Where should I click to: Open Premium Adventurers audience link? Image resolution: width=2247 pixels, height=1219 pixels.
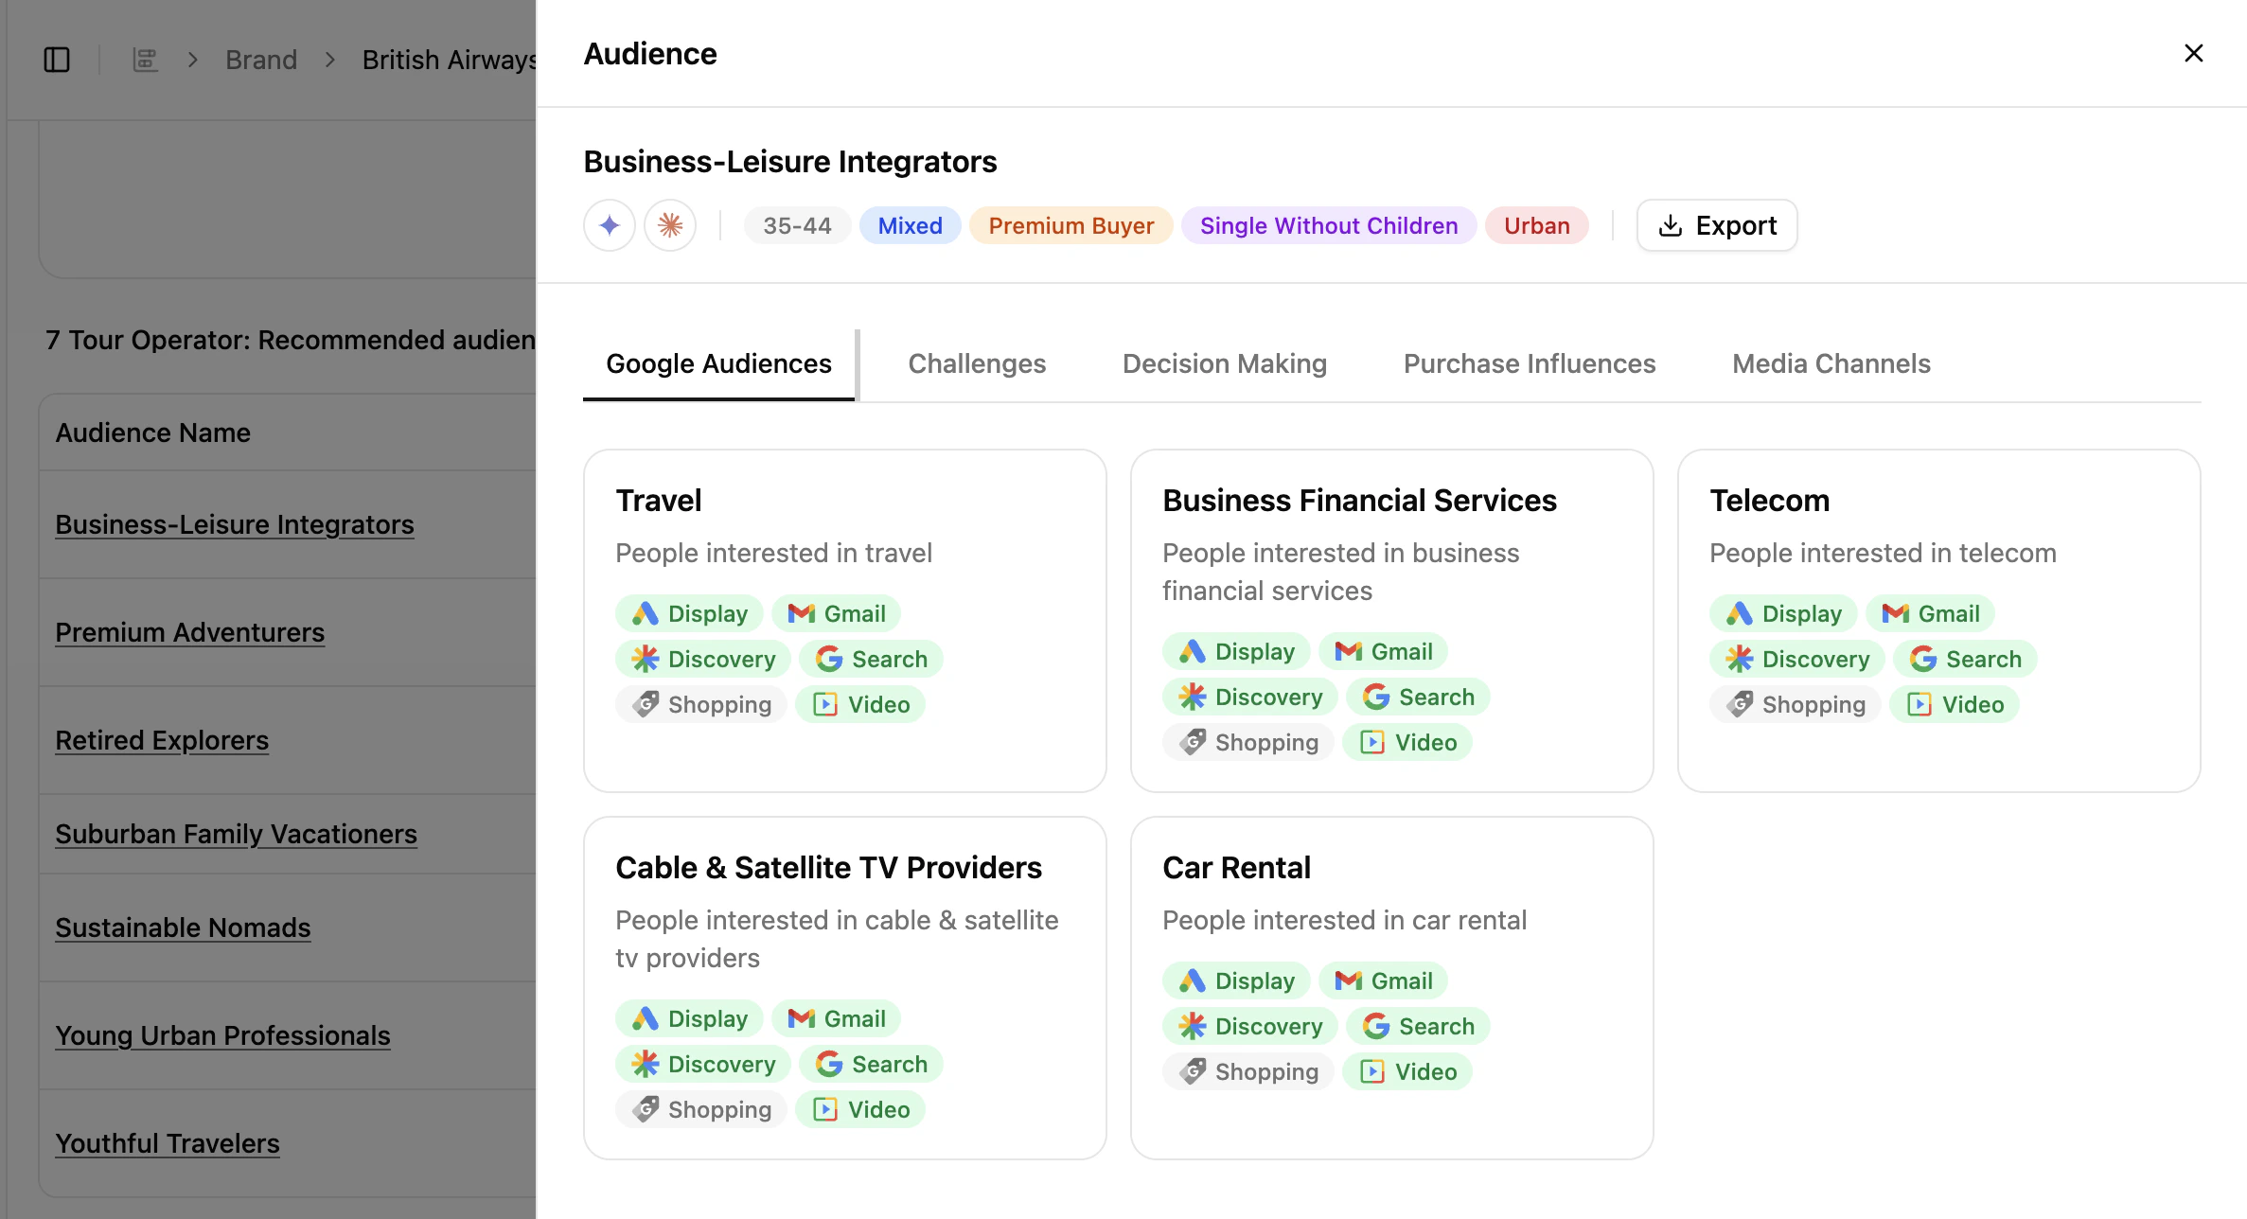tap(189, 632)
